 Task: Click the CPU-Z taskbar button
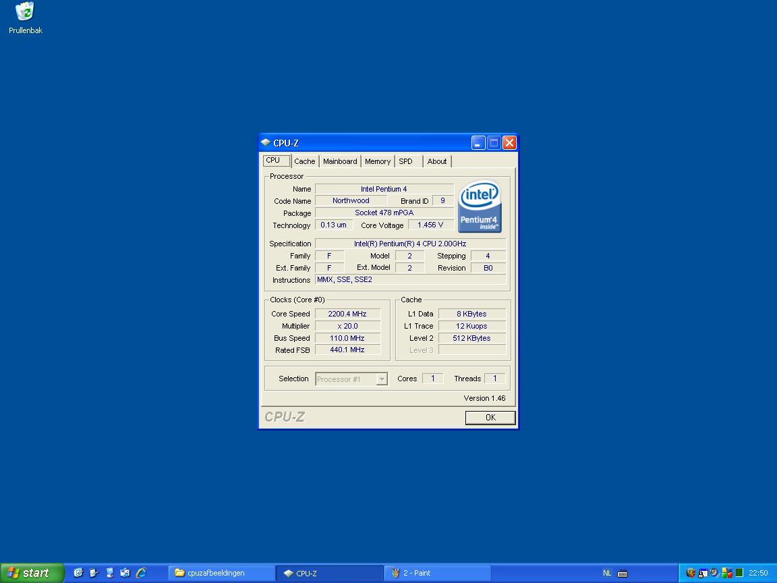click(330, 573)
